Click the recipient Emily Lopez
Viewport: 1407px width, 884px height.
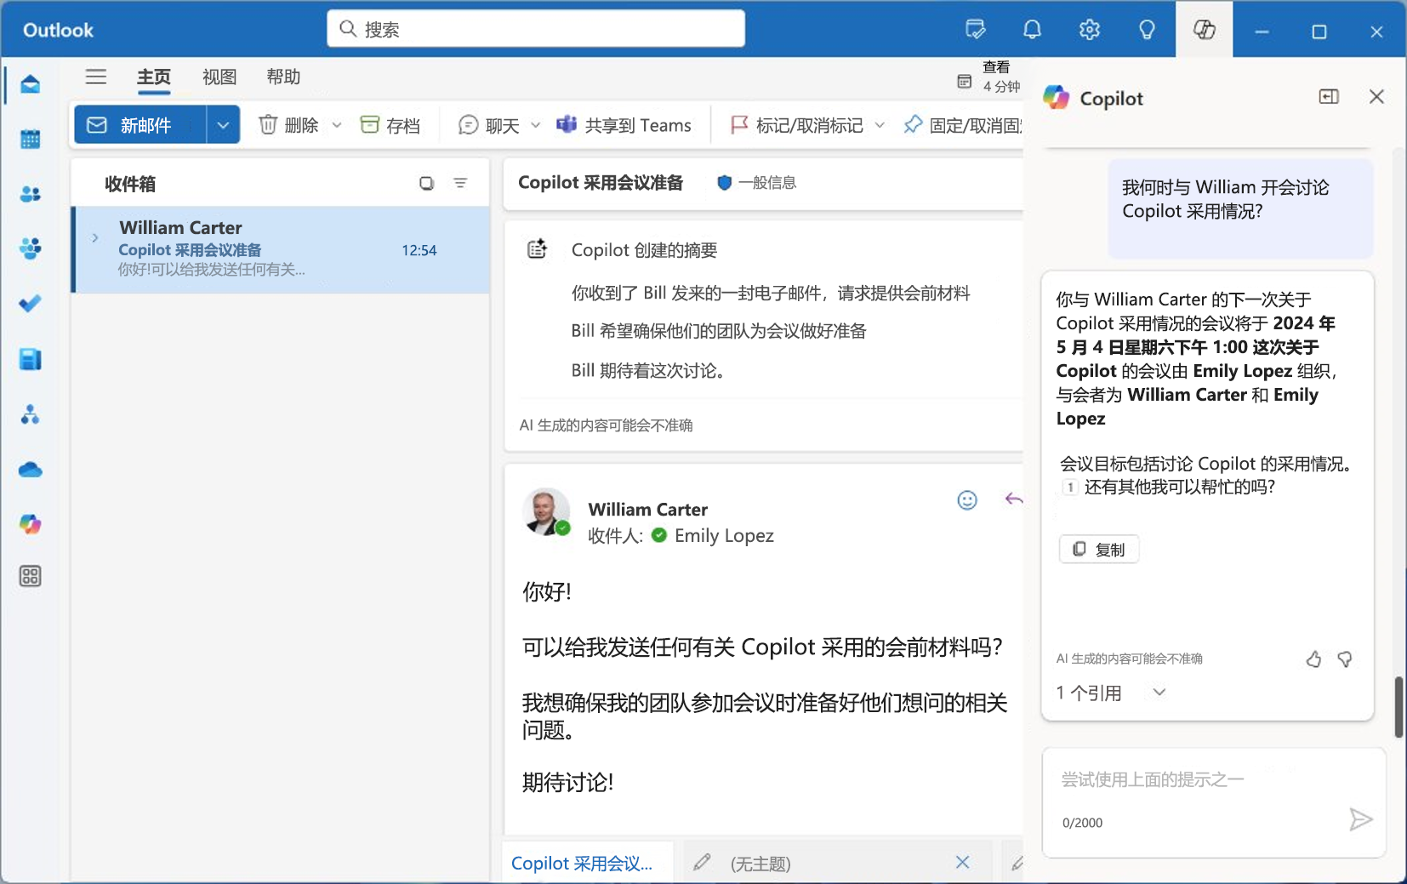pyautogui.click(x=724, y=535)
